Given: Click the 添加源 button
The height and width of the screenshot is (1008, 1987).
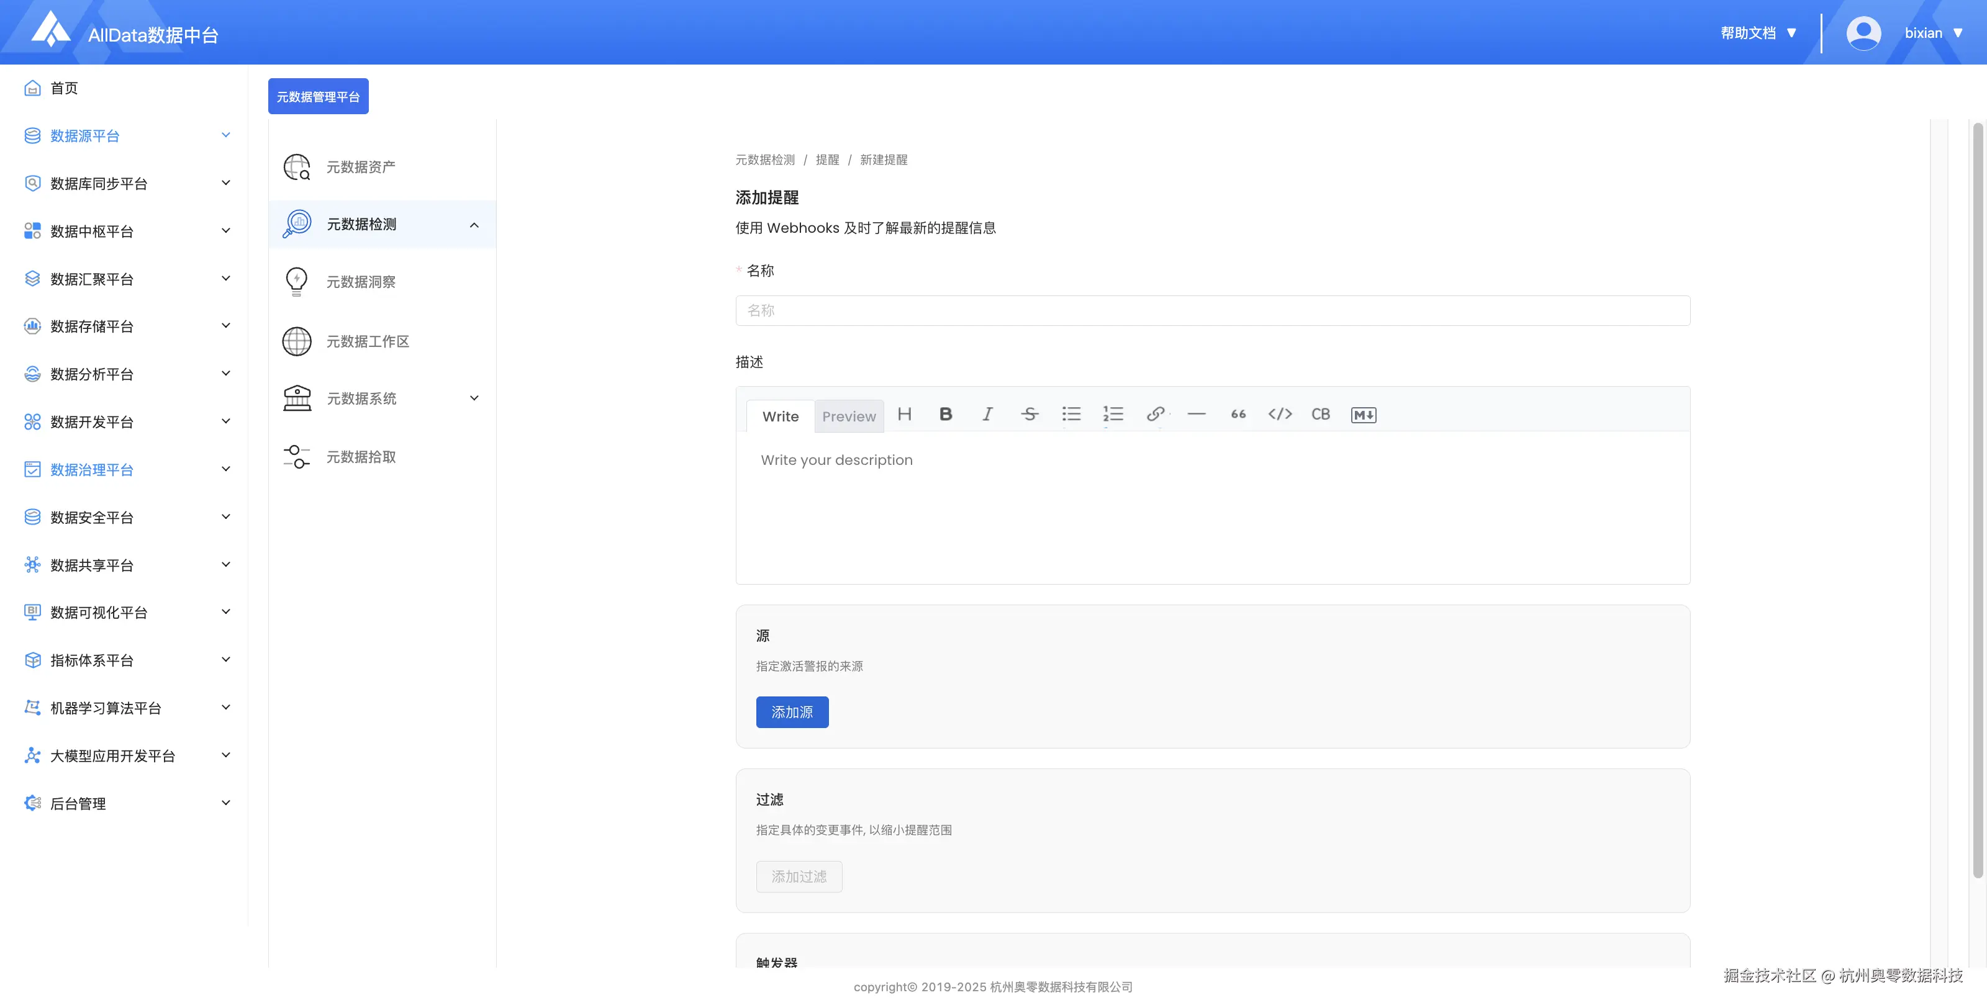Looking at the screenshot, I should (x=792, y=712).
